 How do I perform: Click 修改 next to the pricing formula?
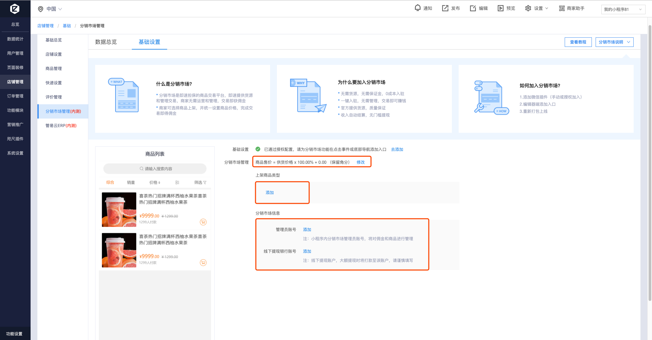coord(360,162)
